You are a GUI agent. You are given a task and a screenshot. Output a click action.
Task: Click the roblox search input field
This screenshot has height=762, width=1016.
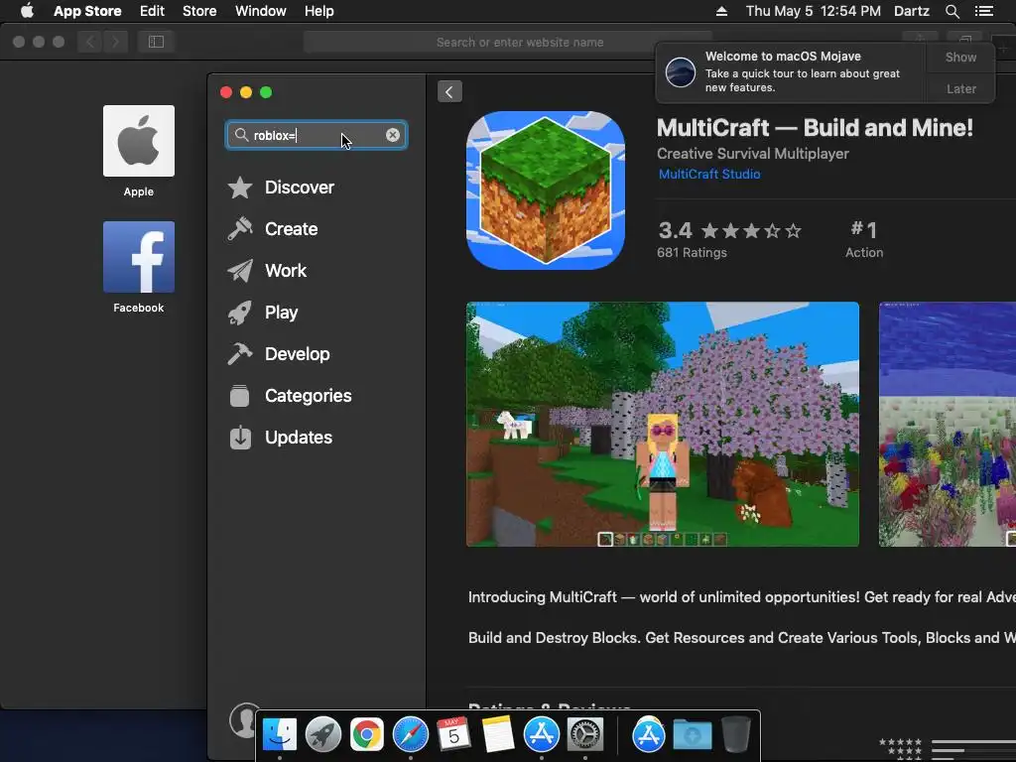317,135
